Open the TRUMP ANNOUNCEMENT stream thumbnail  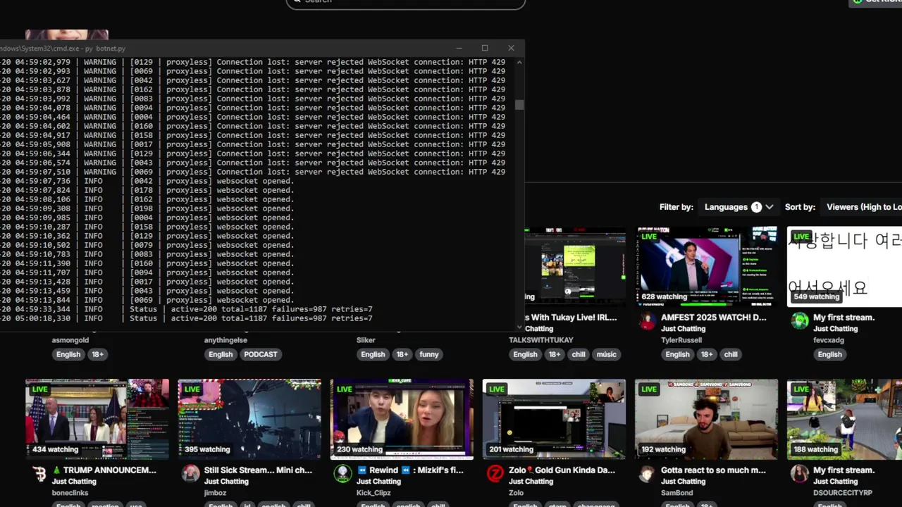(x=97, y=419)
